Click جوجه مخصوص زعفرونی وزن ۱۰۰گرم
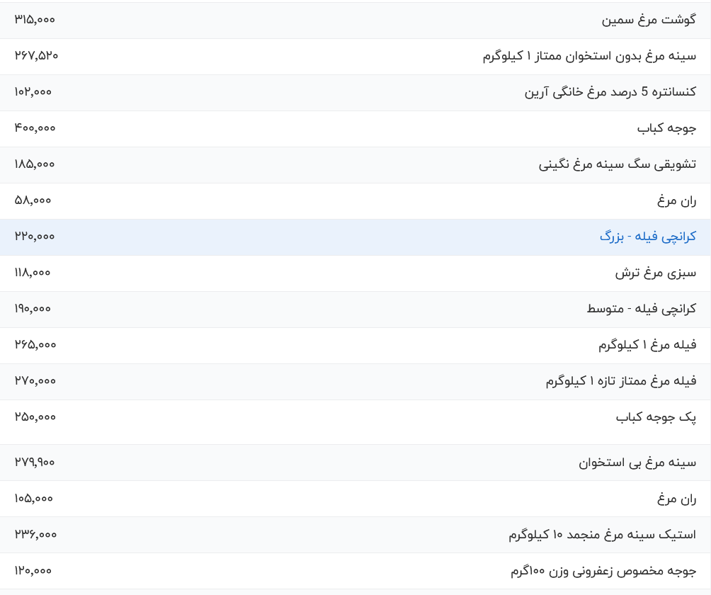The width and height of the screenshot is (711, 595). (603, 571)
